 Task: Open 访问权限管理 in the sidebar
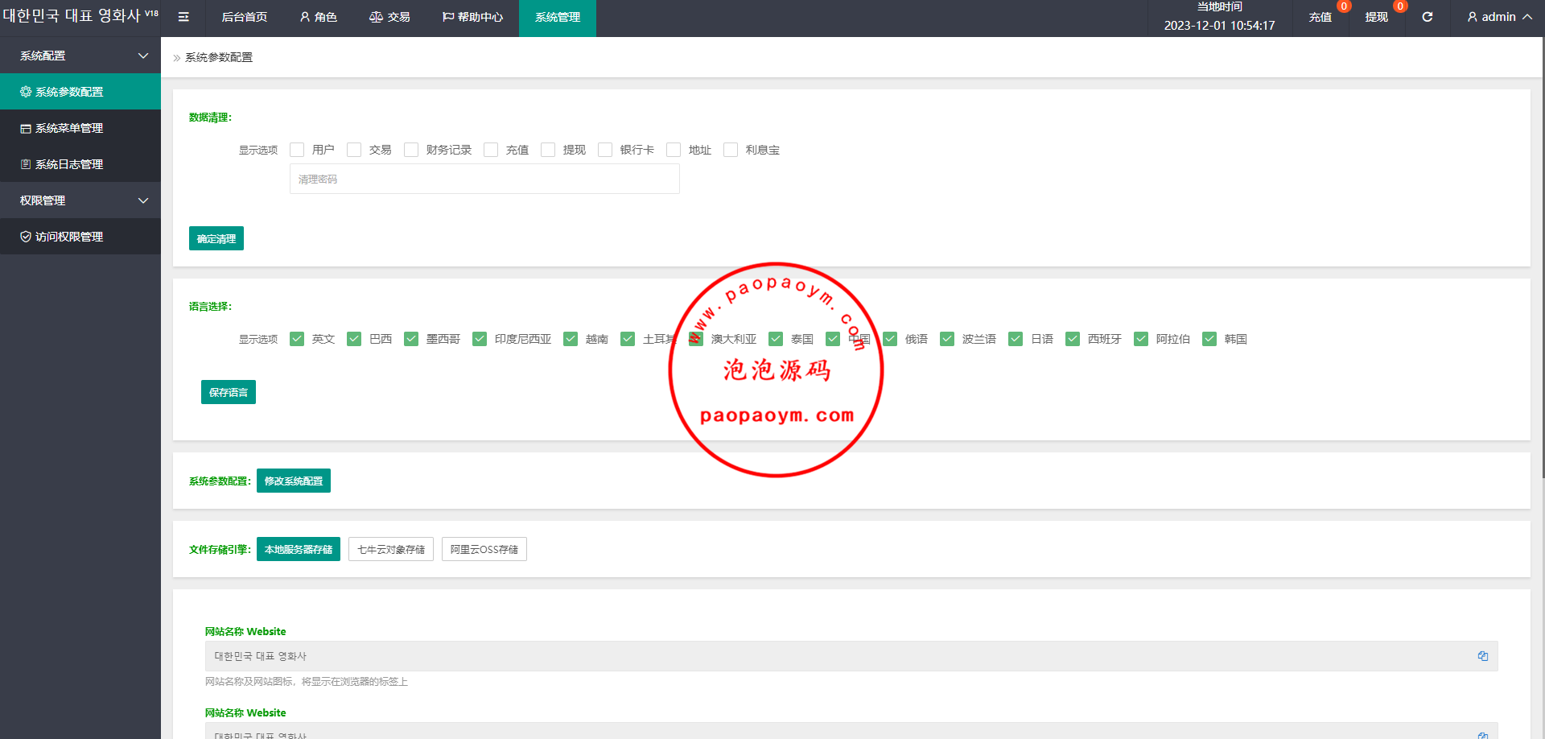click(x=80, y=237)
